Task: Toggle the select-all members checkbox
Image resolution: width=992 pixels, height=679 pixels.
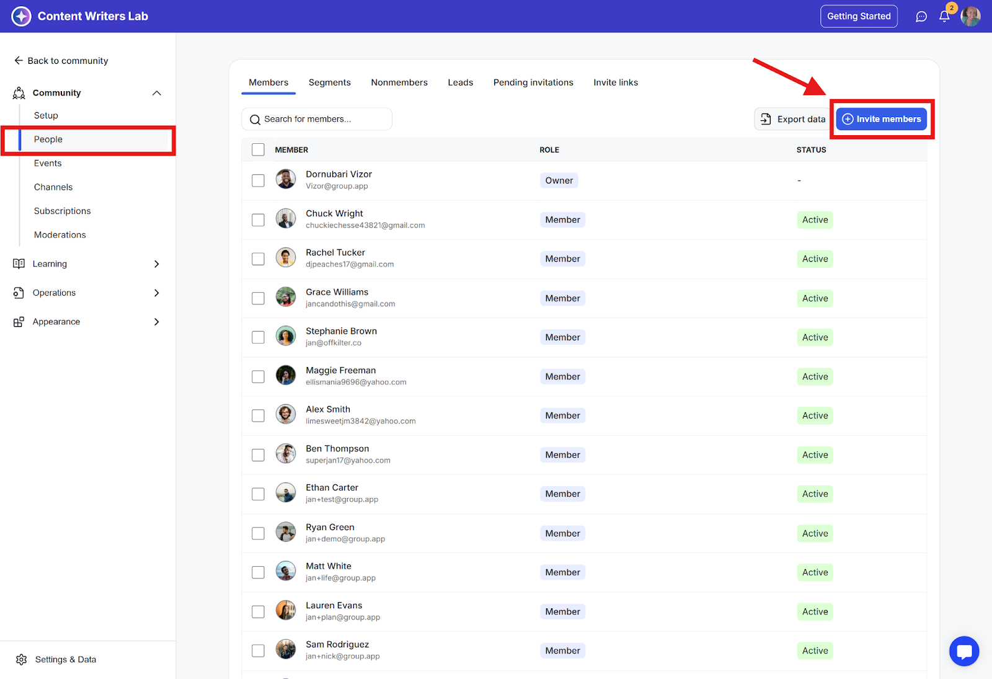Action: coord(258,149)
